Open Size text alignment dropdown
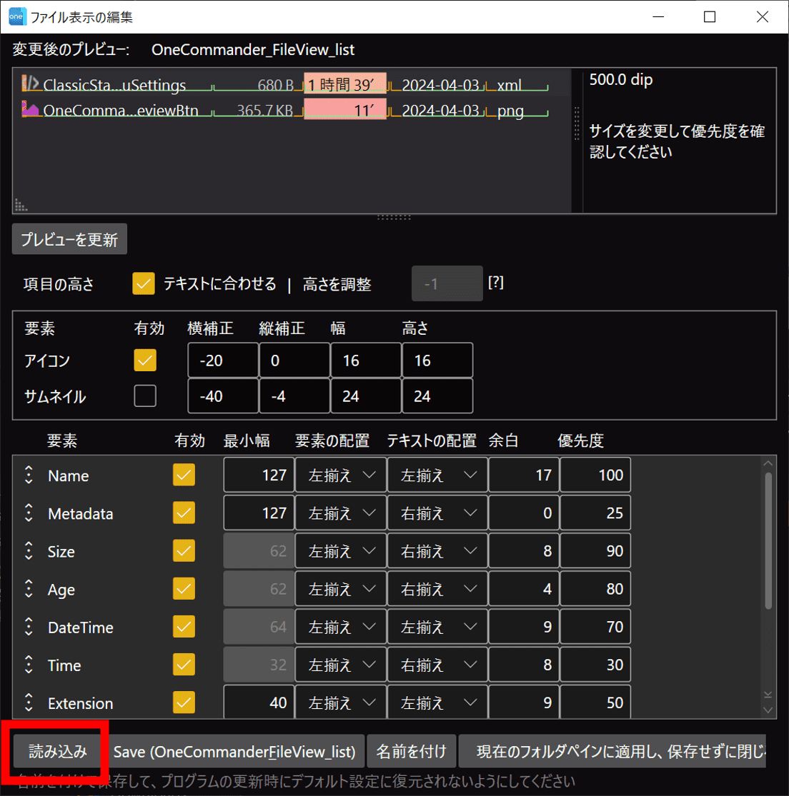The image size is (789, 796). [437, 551]
